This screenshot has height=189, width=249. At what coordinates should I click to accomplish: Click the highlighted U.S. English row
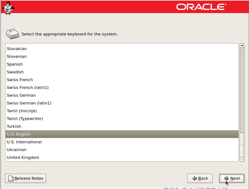[122, 134]
